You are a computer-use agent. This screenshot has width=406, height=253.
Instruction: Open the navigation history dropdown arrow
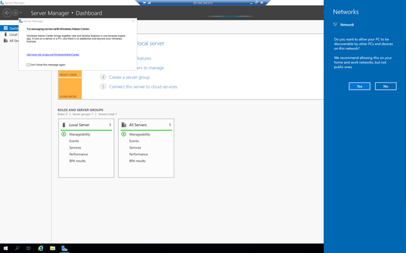pyautogui.click(x=21, y=13)
